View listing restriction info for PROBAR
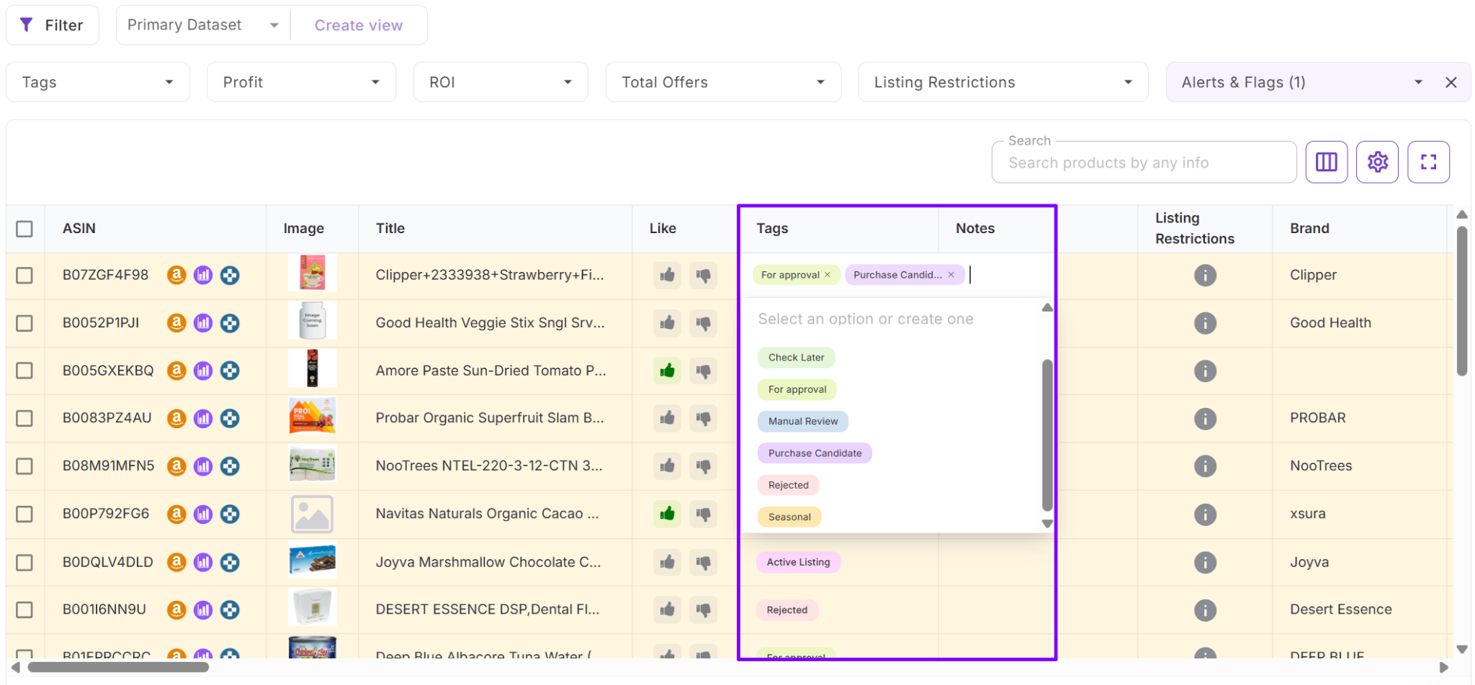Image resolution: width=1475 pixels, height=685 pixels. 1205,418
